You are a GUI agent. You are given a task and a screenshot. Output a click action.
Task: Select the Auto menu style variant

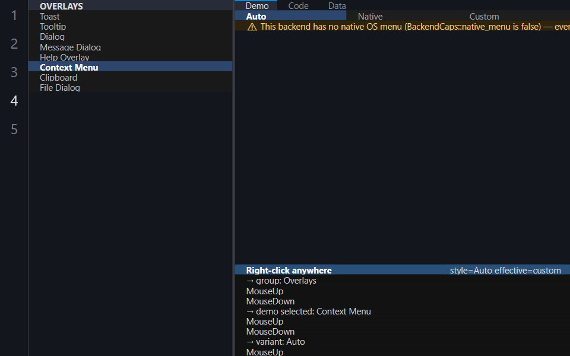(290, 17)
